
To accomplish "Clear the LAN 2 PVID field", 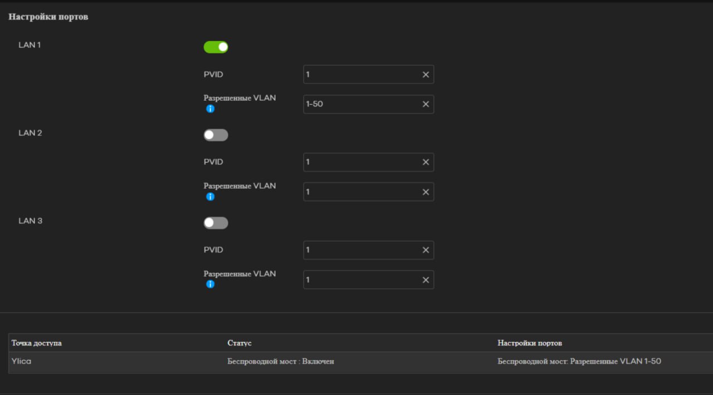I will (426, 162).
